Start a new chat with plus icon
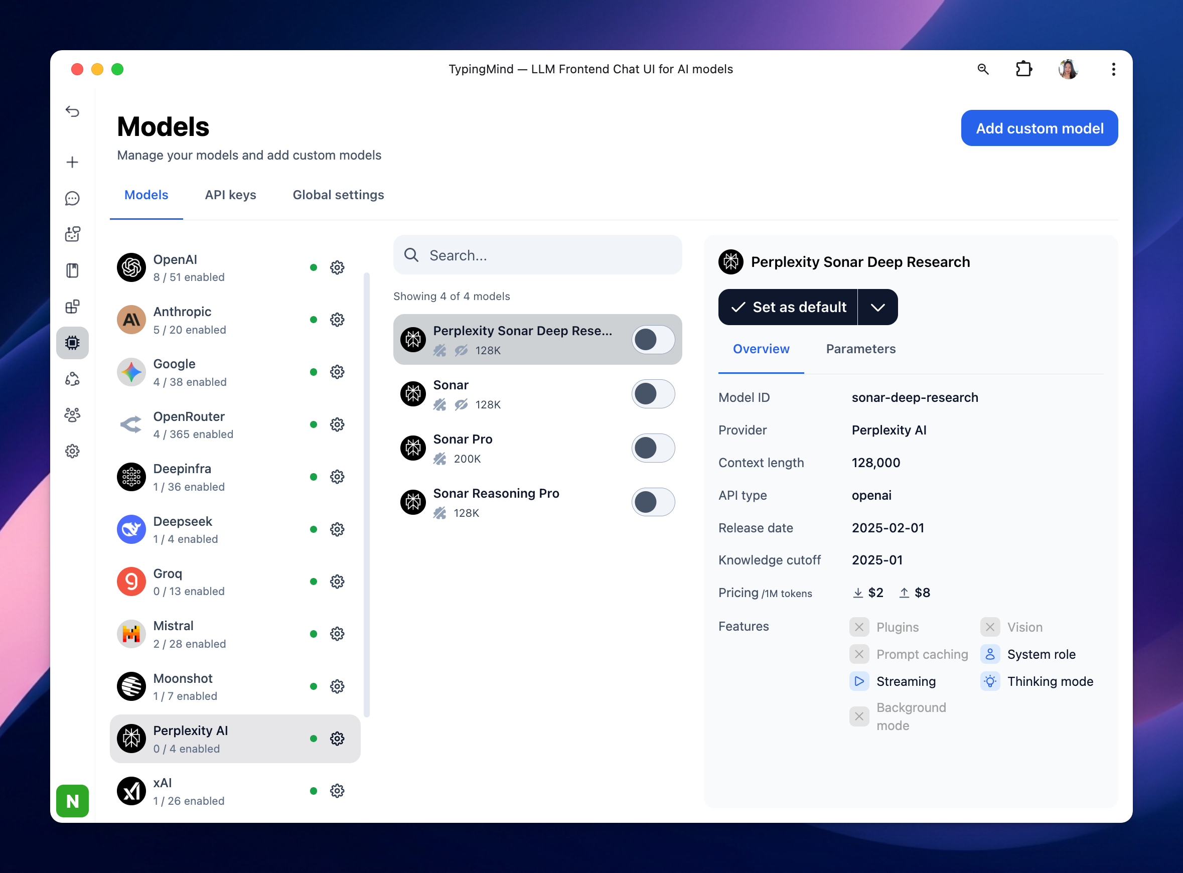The height and width of the screenshot is (873, 1183). [x=72, y=162]
